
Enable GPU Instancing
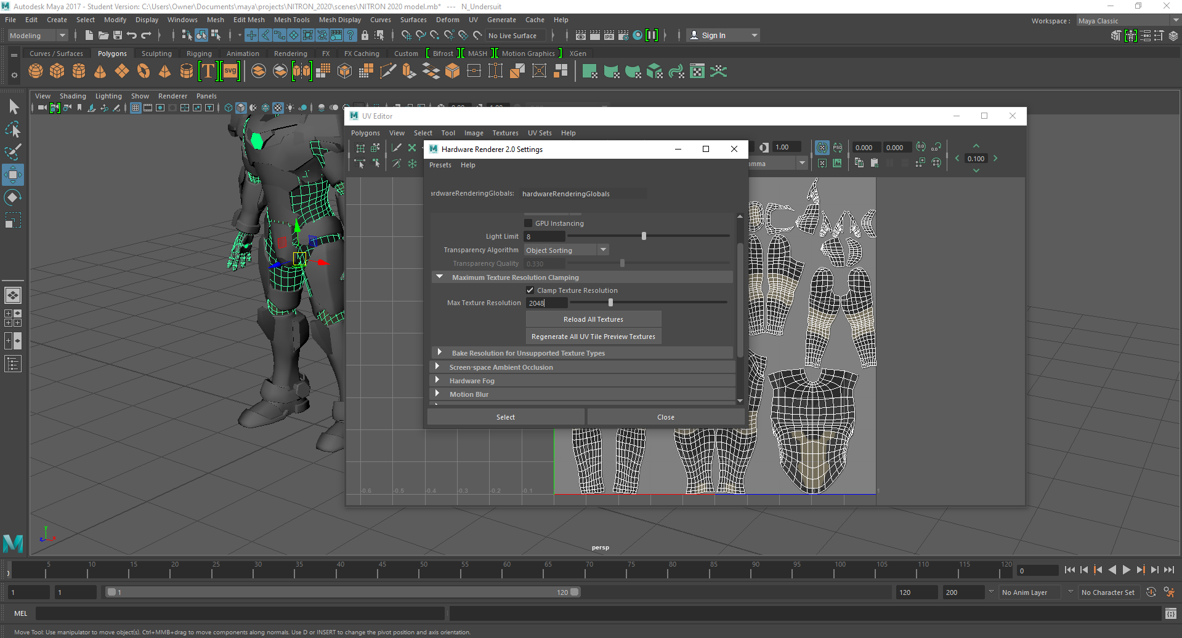click(528, 223)
